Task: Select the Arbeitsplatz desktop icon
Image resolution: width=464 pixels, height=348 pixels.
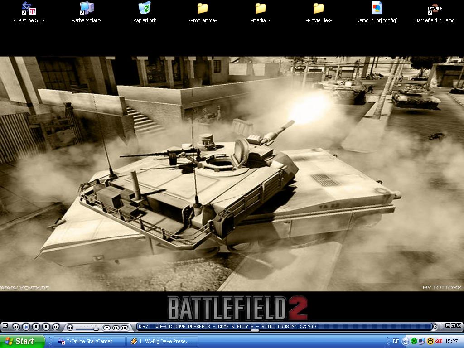Action: [87, 13]
